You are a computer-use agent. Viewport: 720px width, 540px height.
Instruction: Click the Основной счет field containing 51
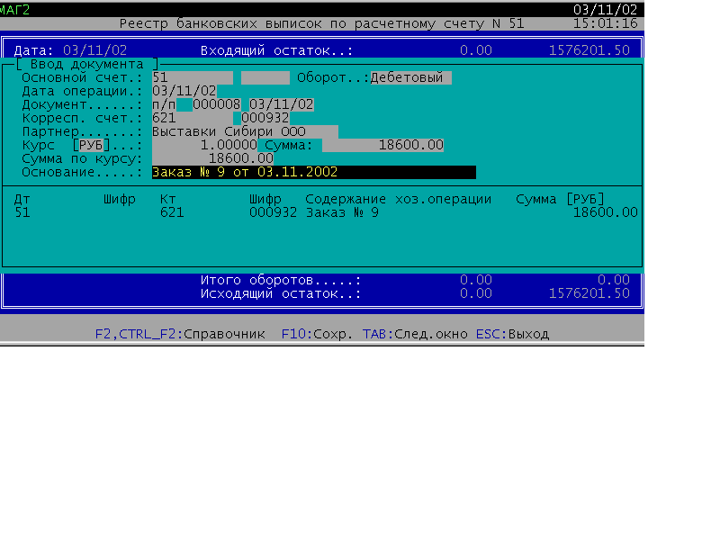193,77
